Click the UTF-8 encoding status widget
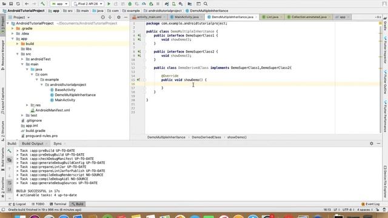The width and height of the screenshot is (388, 218). point(349,210)
